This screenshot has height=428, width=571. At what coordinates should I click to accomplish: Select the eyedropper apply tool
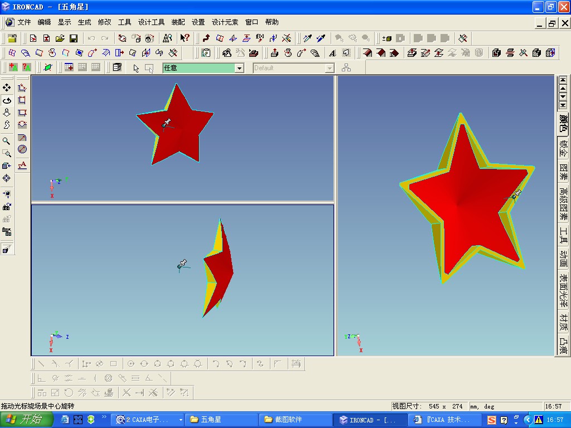[321, 38]
